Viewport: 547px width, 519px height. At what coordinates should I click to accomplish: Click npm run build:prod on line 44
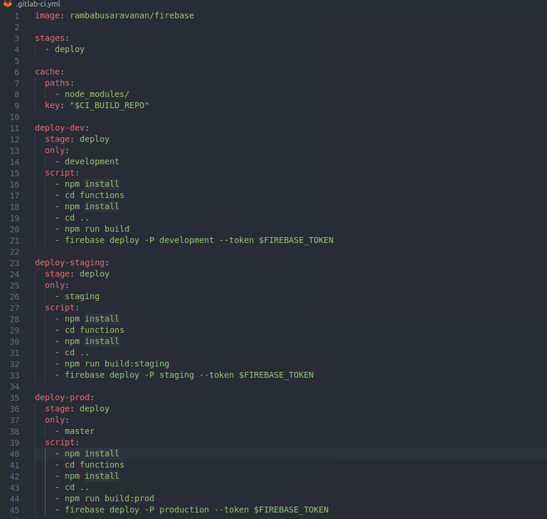(110, 498)
